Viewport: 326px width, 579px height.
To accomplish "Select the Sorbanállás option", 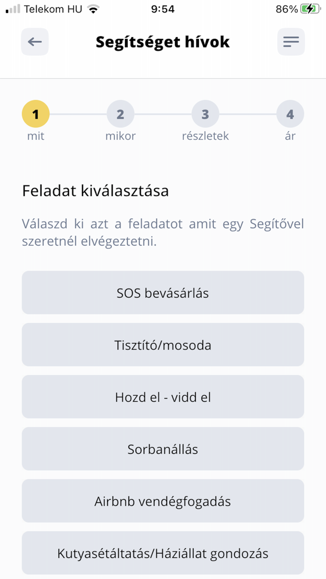I will [163, 449].
